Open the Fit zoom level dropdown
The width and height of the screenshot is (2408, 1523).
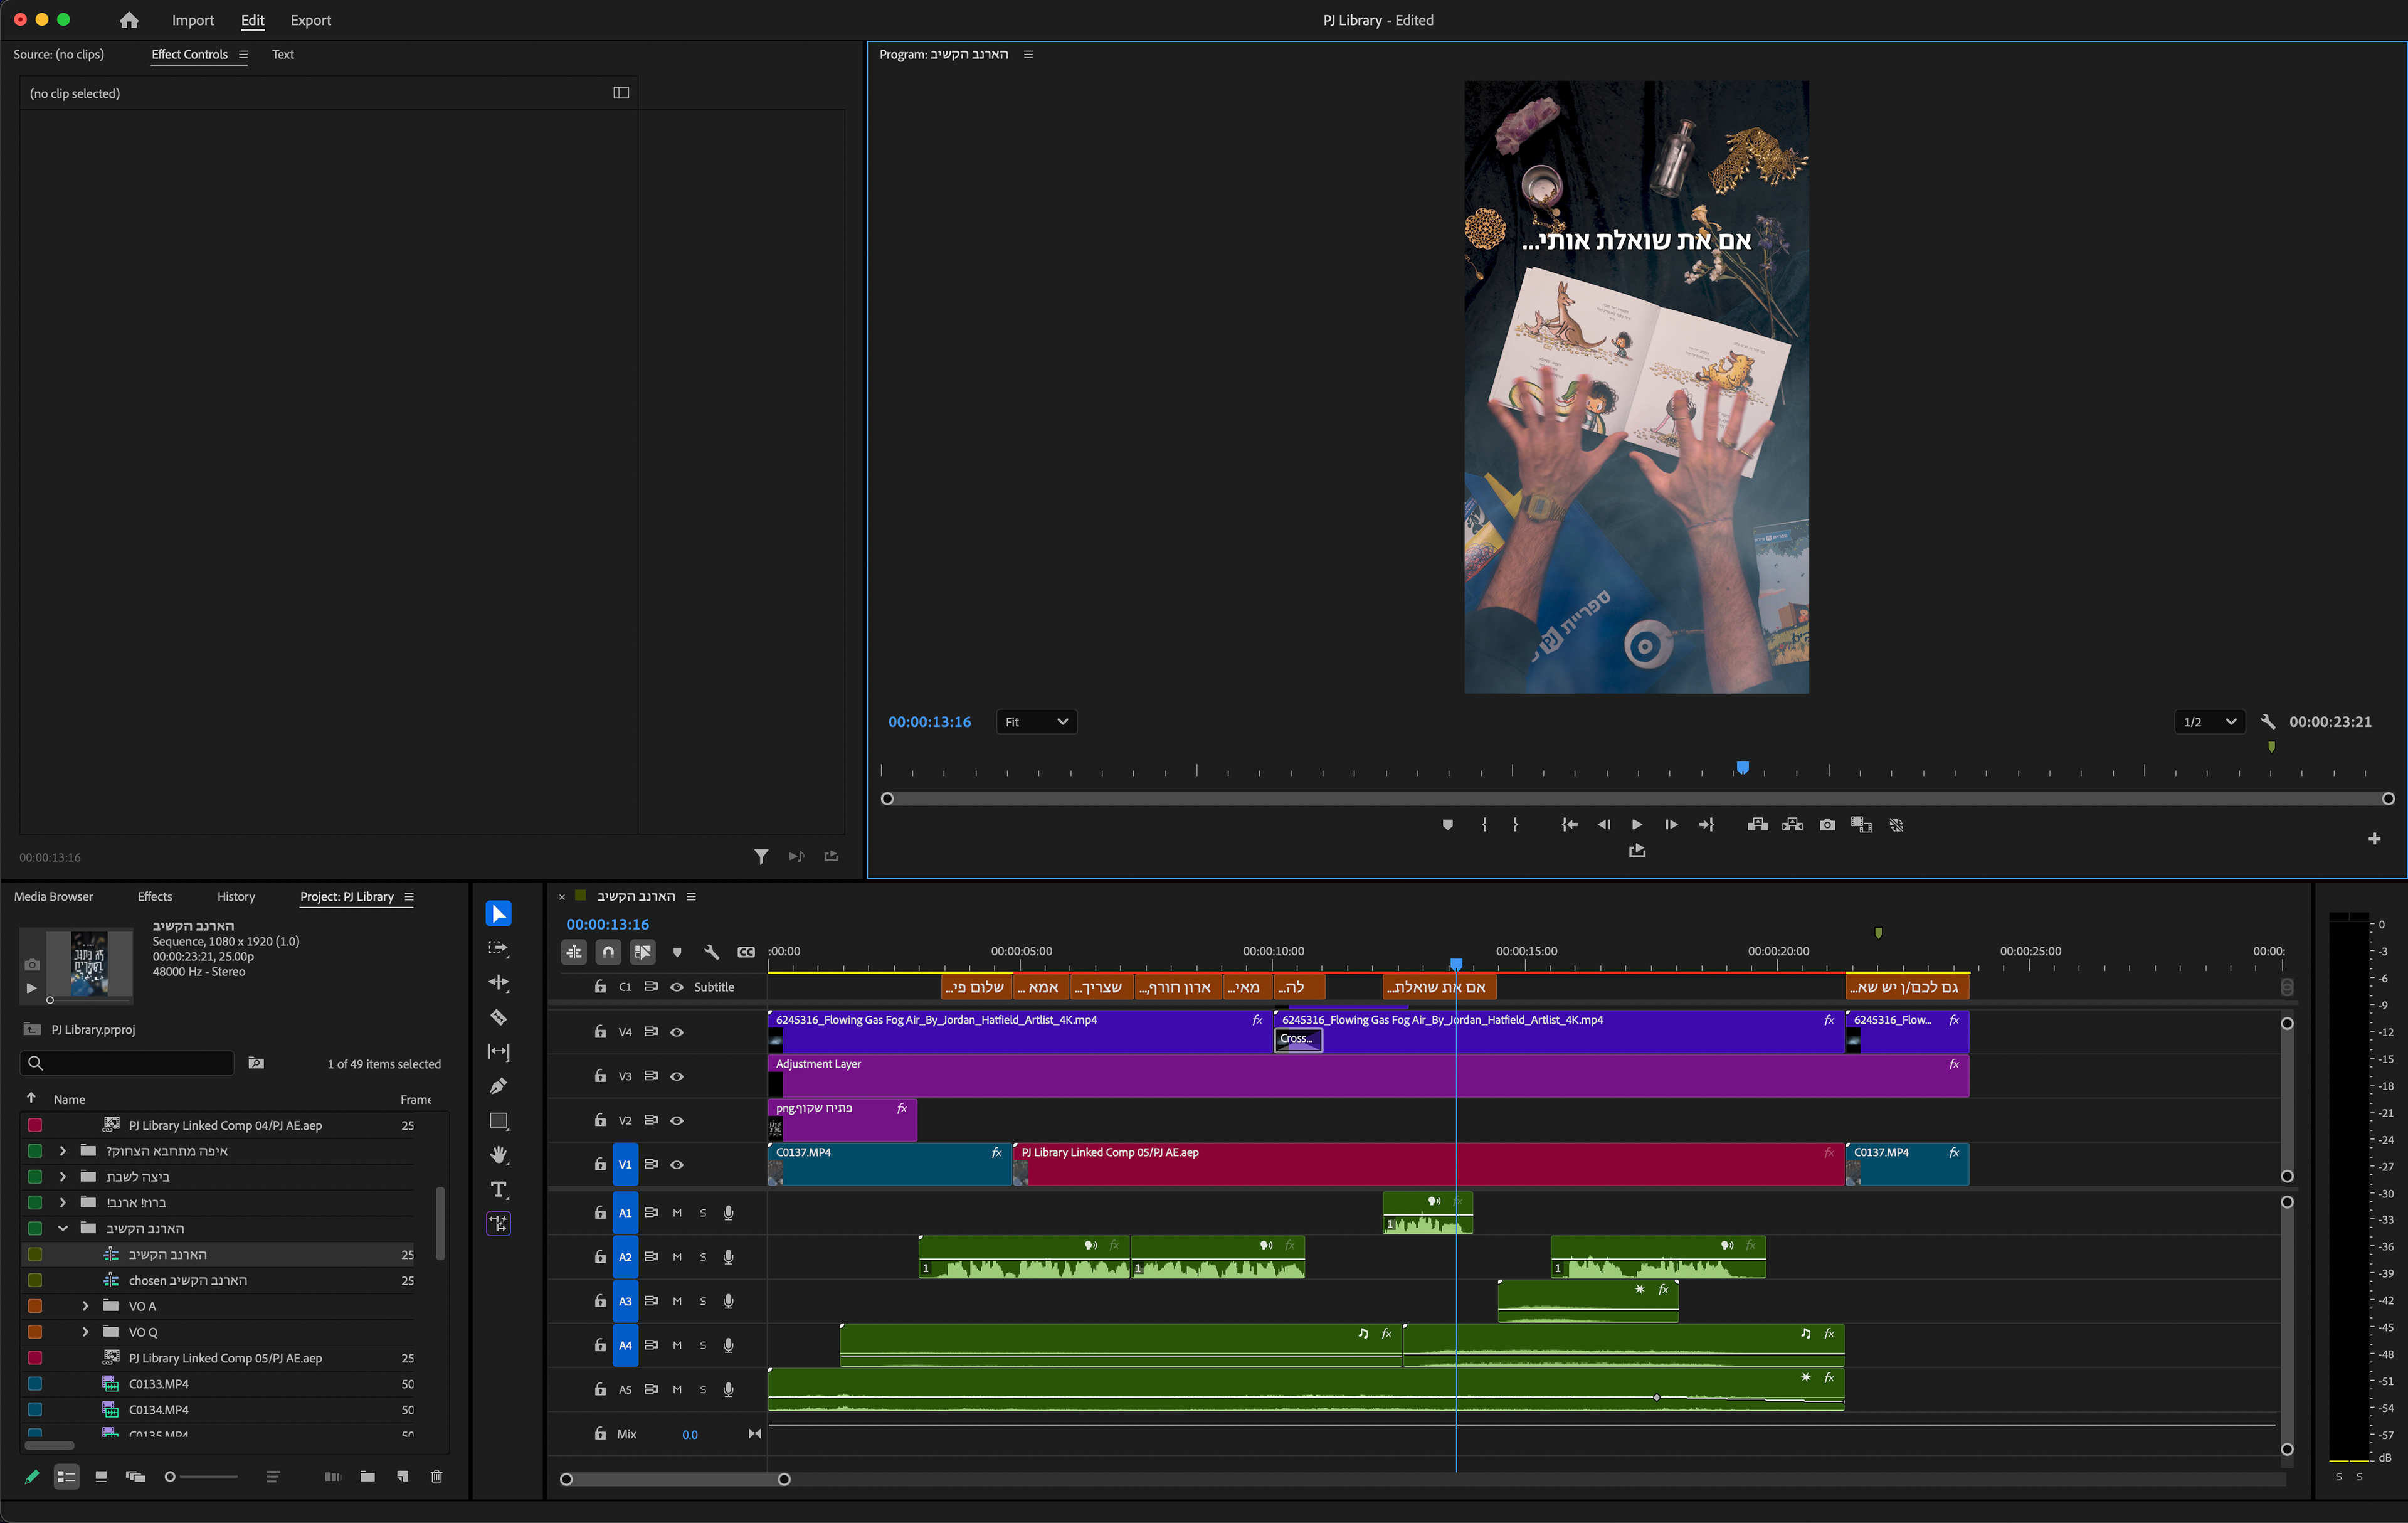coord(1037,722)
